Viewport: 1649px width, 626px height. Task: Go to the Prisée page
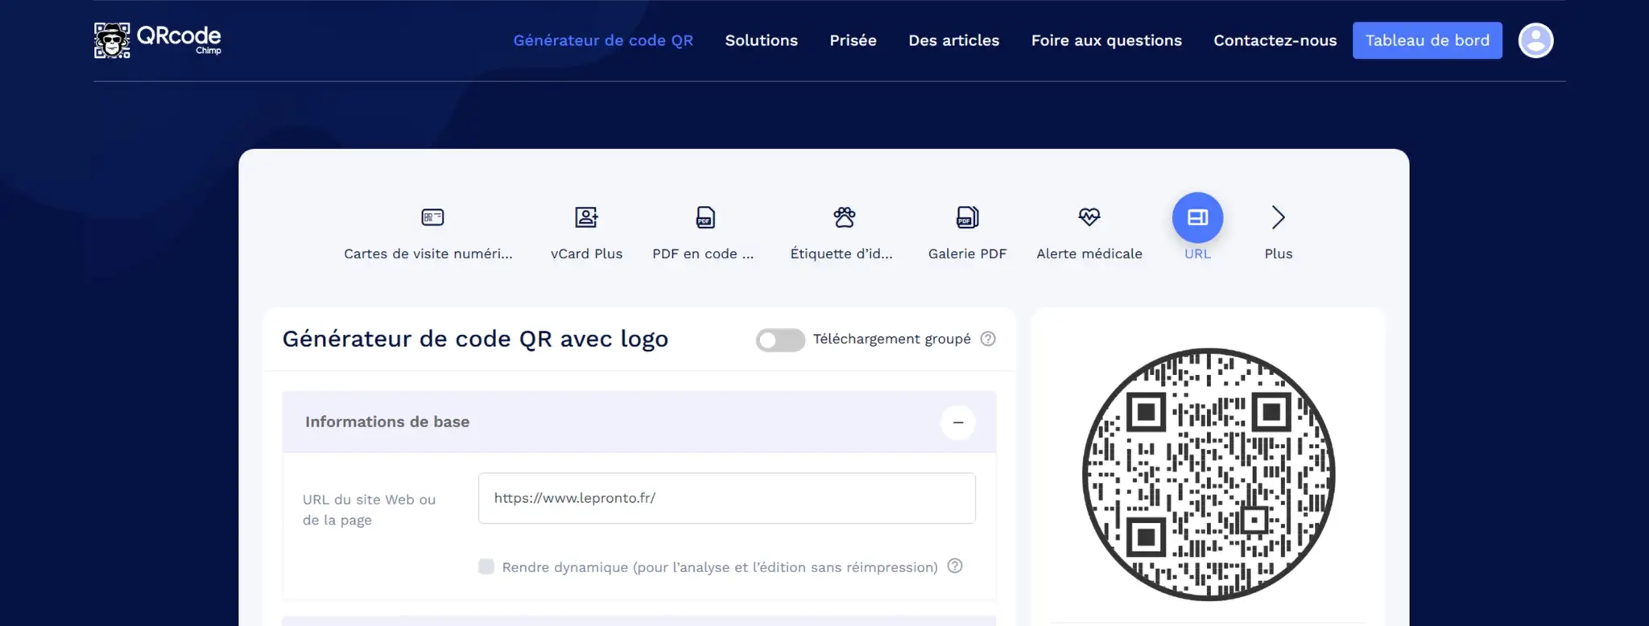pyautogui.click(x=853, y=40)
